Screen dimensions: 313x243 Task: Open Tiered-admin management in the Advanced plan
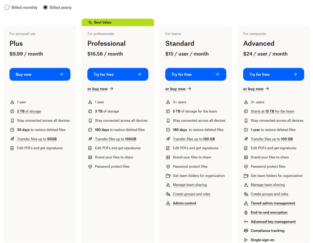pos(273,203)
